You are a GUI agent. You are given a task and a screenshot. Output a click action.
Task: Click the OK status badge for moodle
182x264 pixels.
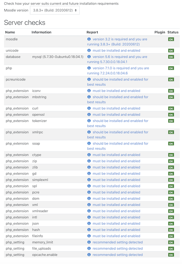pyautogui.click(x=171, y=39)
